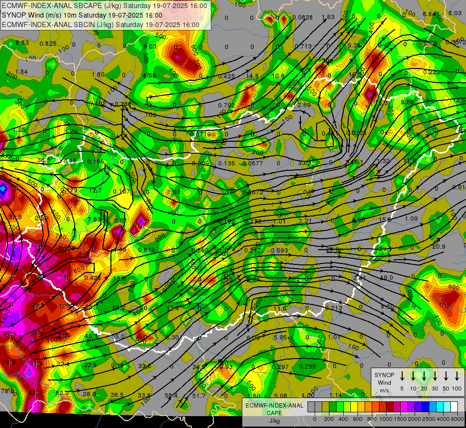
Task: Click the 5 m/s wind arrow in legend
Action: [402, 376]
